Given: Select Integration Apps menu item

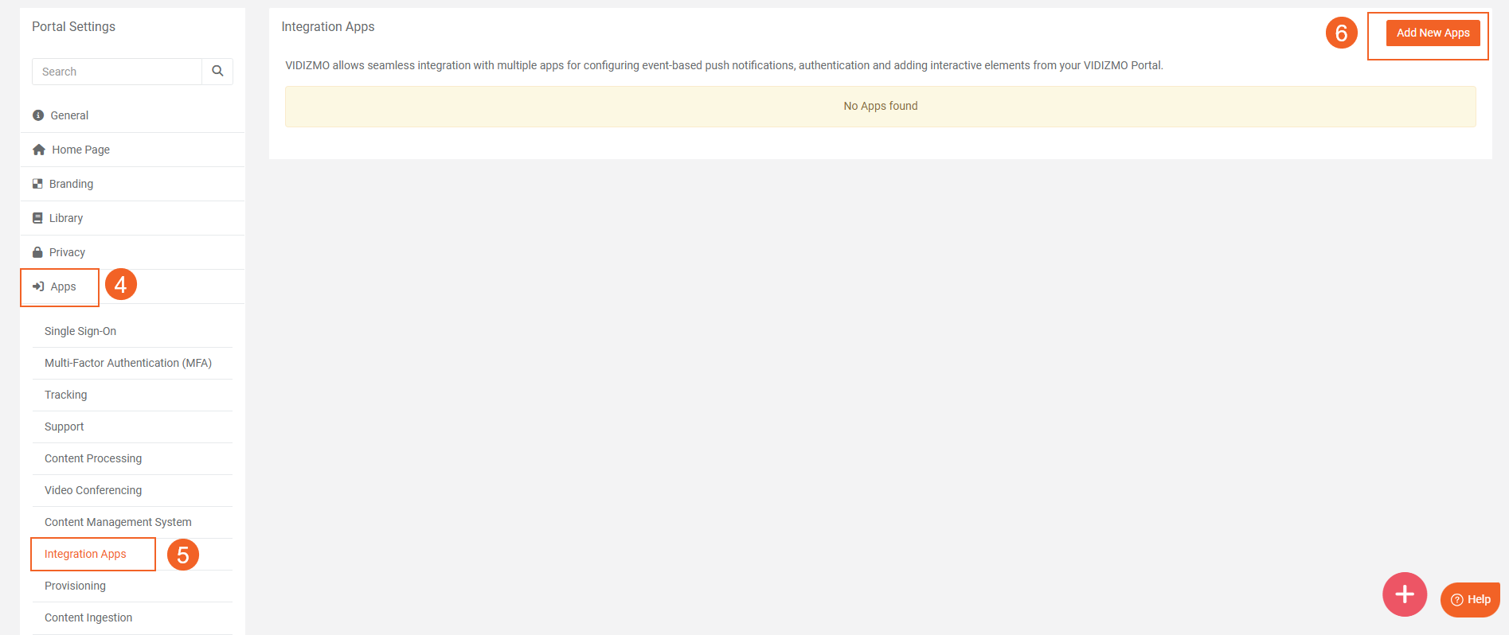Looking at the screenshot, I should pyautogui.click(x=85, y=554).
